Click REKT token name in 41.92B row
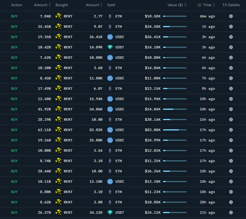 [68, 109]
